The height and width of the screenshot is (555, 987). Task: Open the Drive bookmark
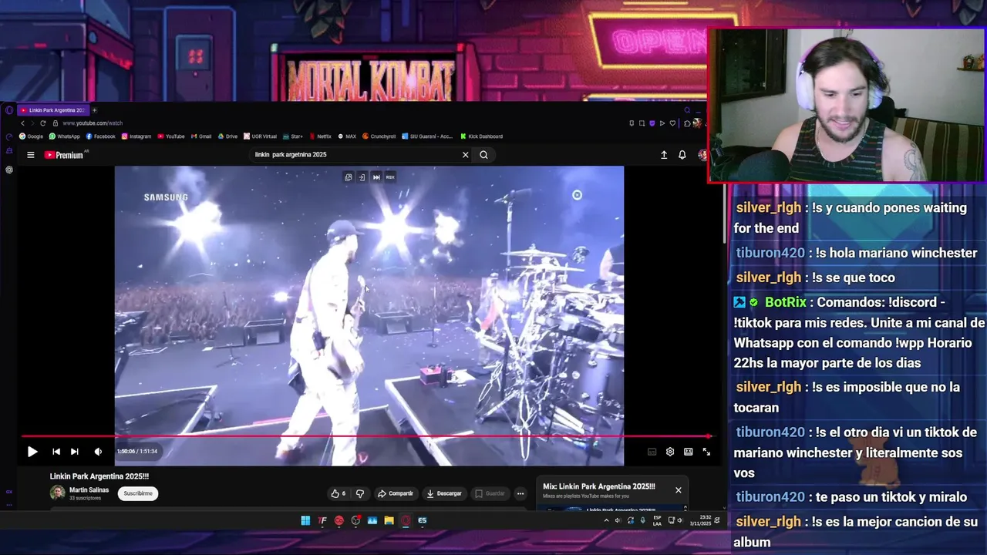(227, 136)
